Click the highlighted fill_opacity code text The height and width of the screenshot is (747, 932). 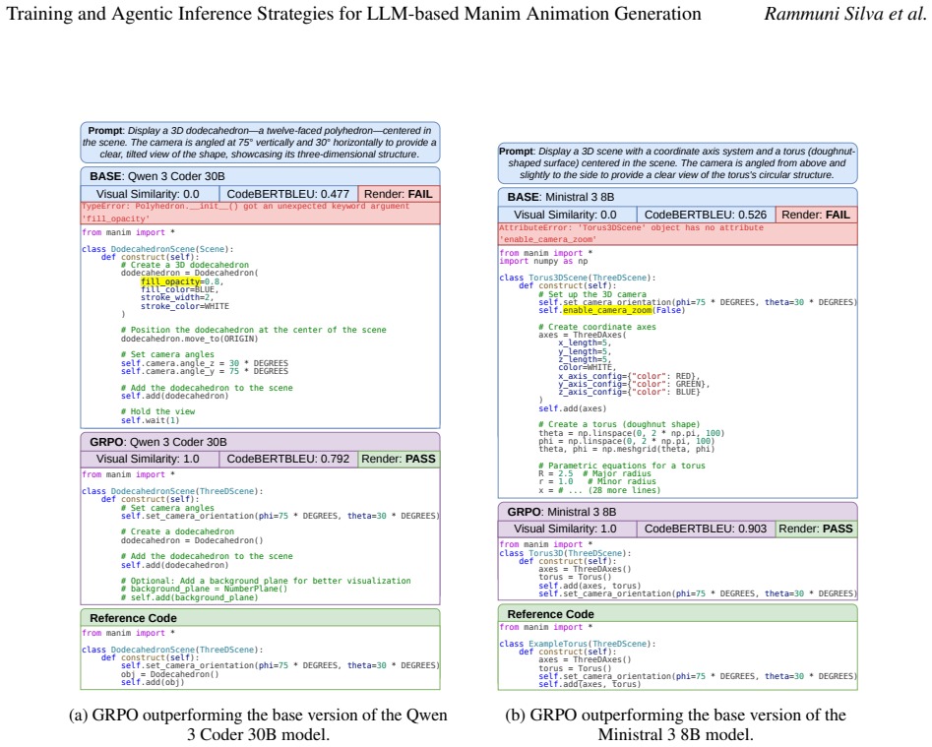click(x=170, y=281)
